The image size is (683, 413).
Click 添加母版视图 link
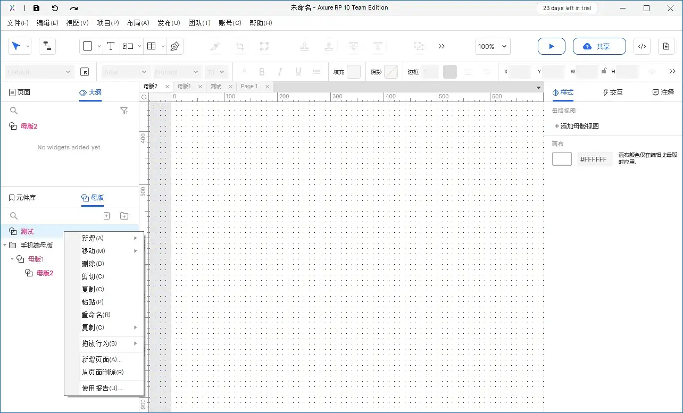pyautogui.click(x=577, y=127)
